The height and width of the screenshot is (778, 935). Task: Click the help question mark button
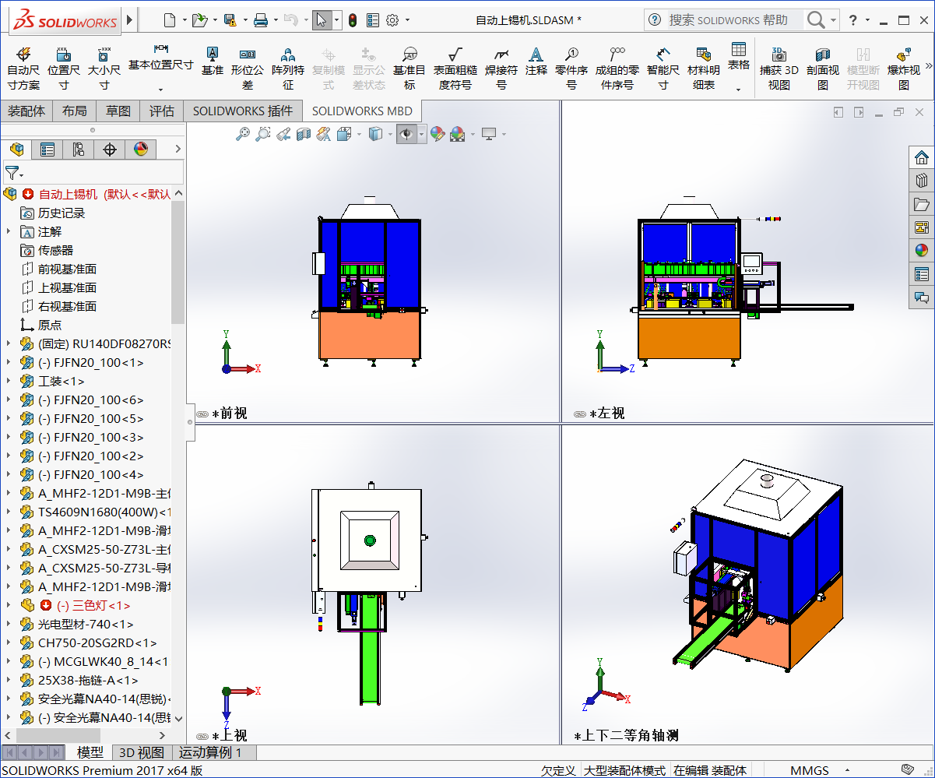point(853,20)
